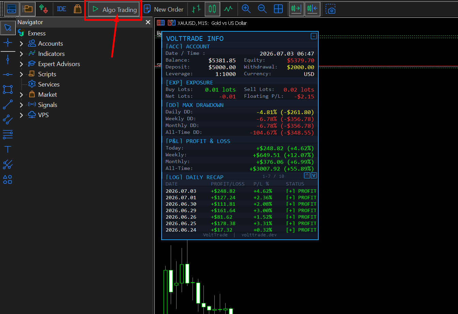Click the Withdrawal value $2000.00

[301, 67]
